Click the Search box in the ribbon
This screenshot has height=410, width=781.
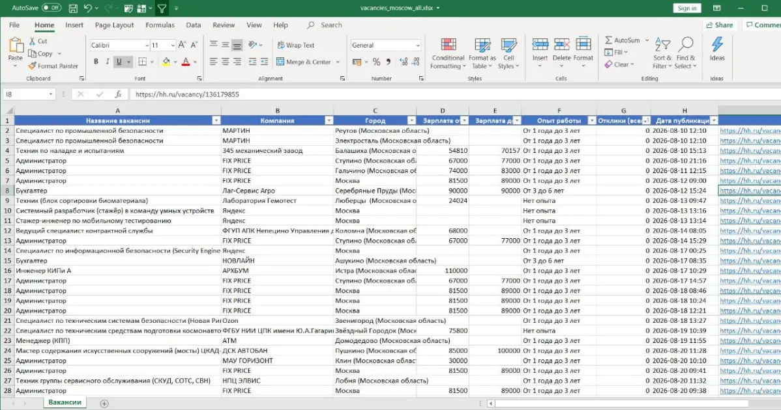coord(325,25)
